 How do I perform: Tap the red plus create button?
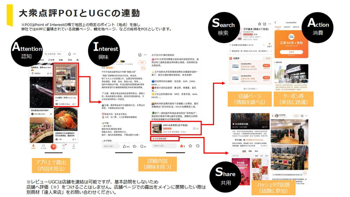tap(53, 146)
